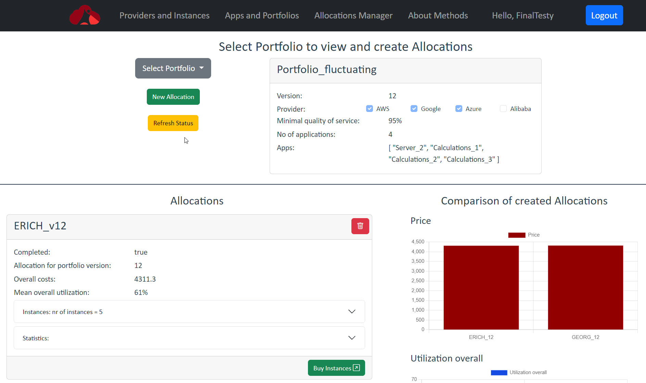Click the red app logo icon
Image resolution: width=646 pixels, height=383 pixels.
click(x=85, y=15)
